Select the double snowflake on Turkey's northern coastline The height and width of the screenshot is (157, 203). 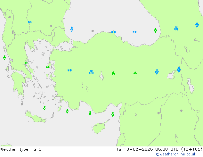(x=113, y=32)
